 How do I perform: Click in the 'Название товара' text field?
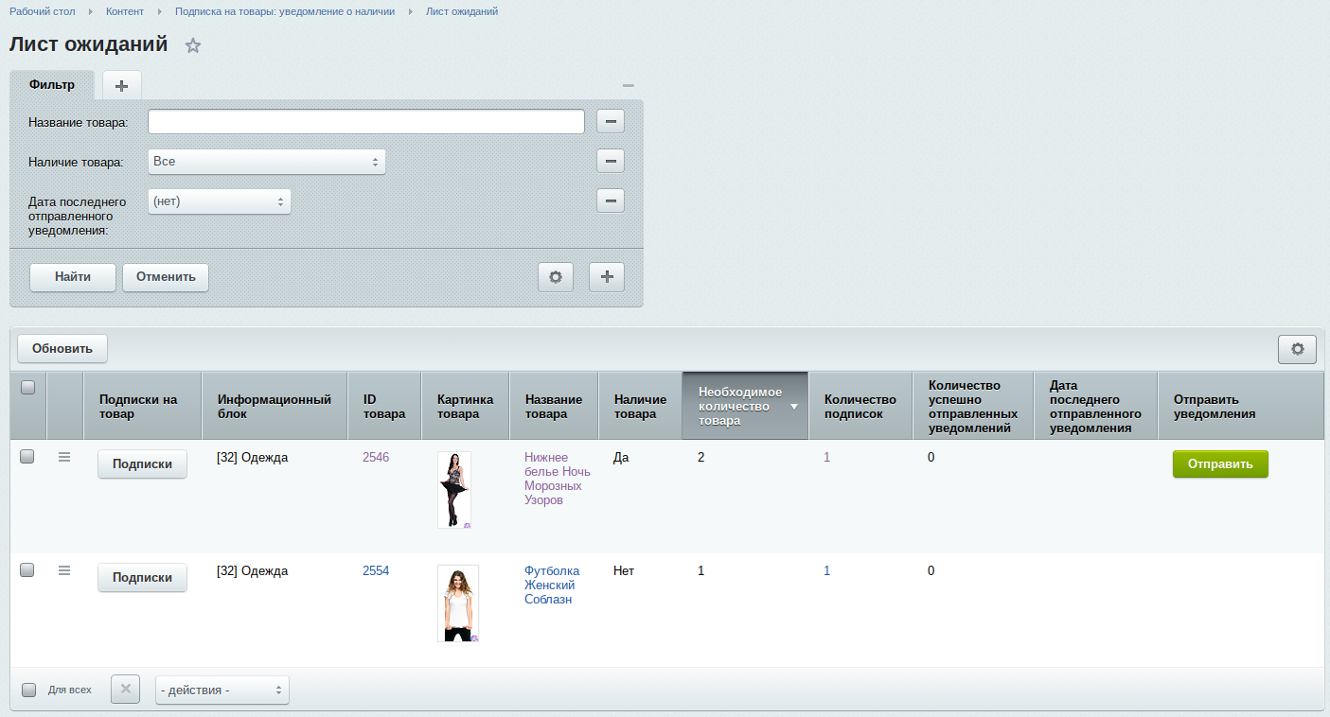365,122
